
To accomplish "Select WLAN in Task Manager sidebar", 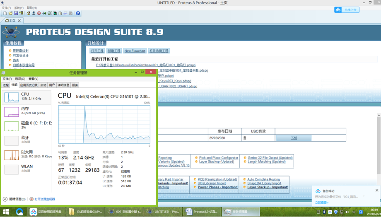I will click(x=27, y=169).
